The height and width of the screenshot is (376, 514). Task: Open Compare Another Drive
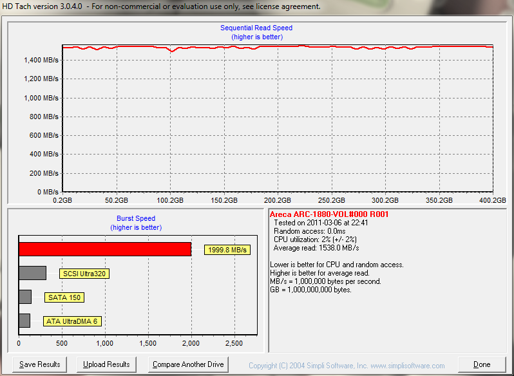188,364
